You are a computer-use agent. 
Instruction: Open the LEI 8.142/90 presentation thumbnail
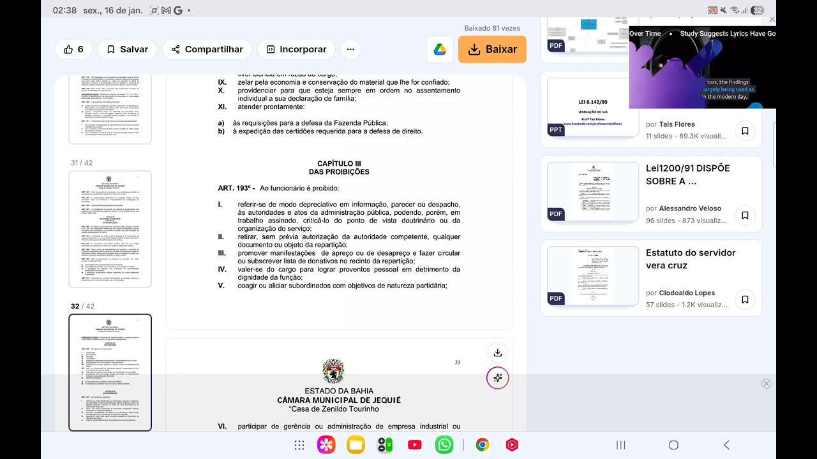tap(593, 106)
